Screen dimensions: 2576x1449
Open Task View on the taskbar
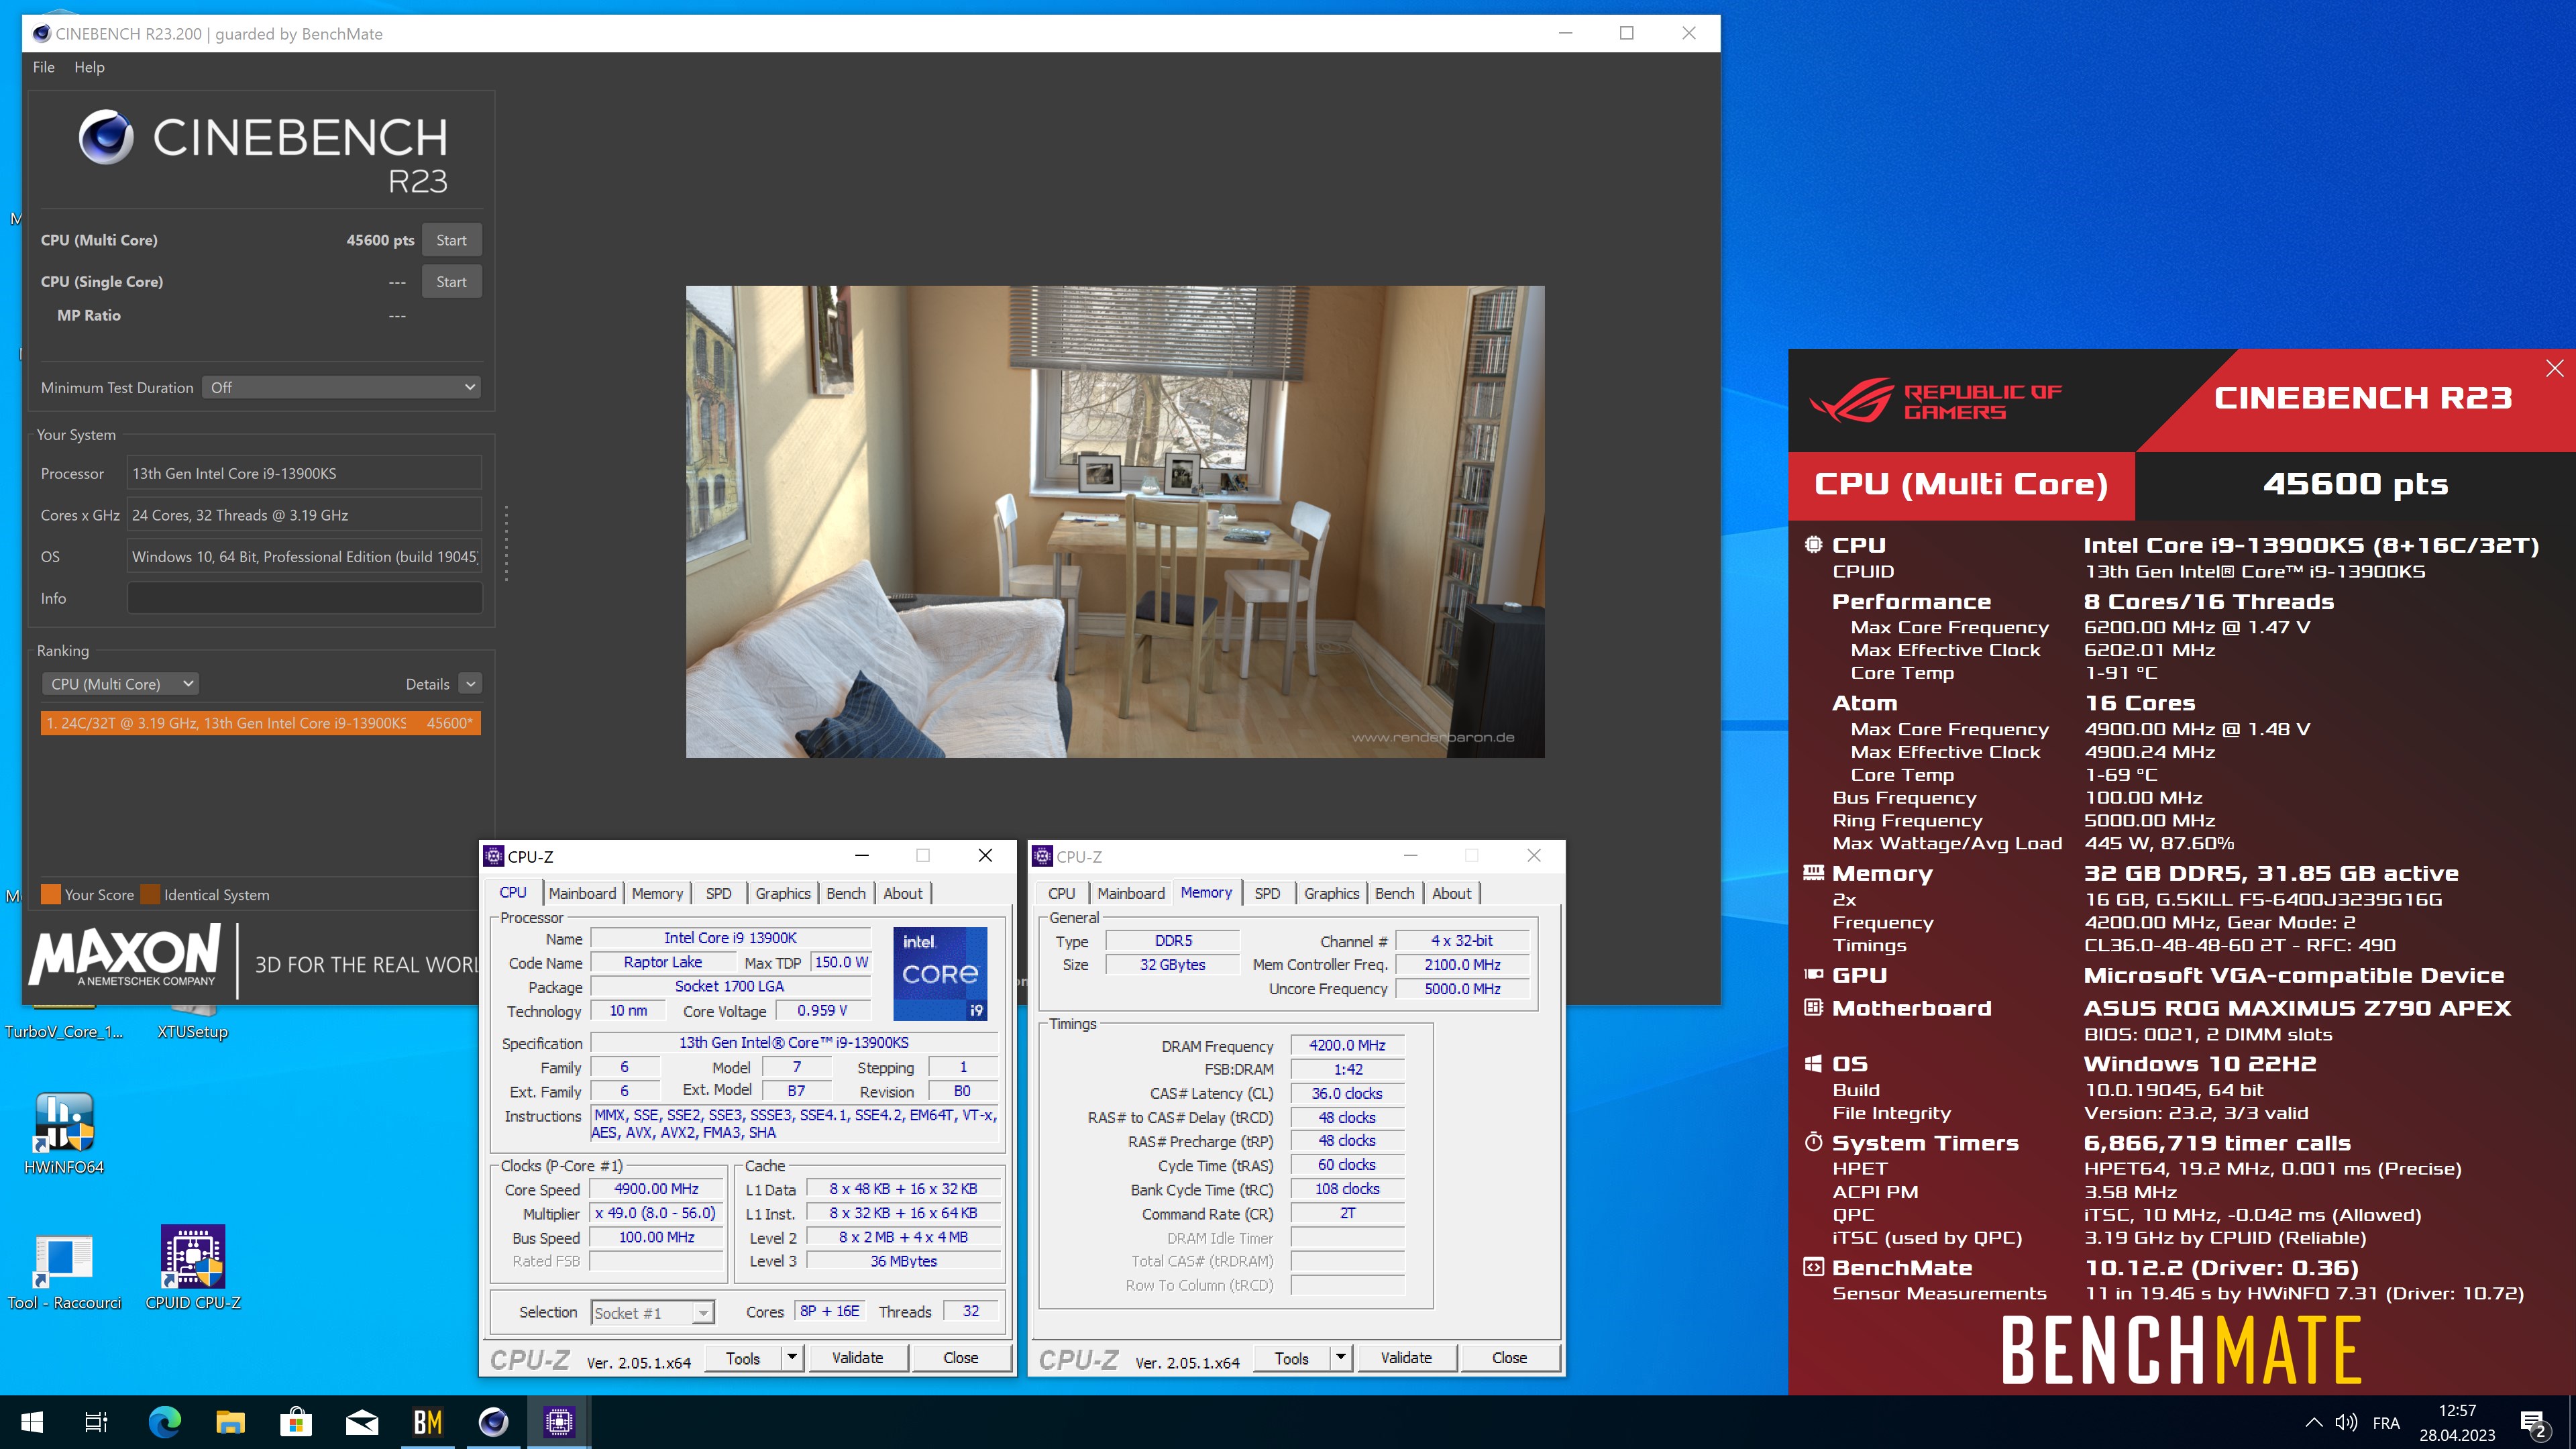point(96,1422)
